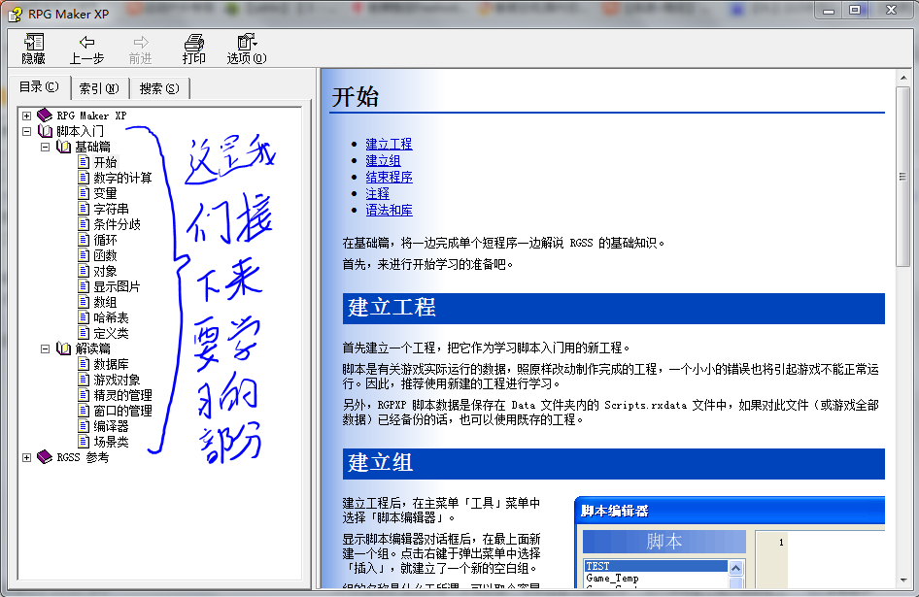919x597 pixels.
Task: Open the 建立工程 link
Action: (390, 144)
